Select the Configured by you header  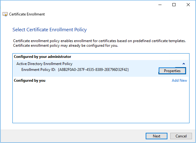(30, 80)
